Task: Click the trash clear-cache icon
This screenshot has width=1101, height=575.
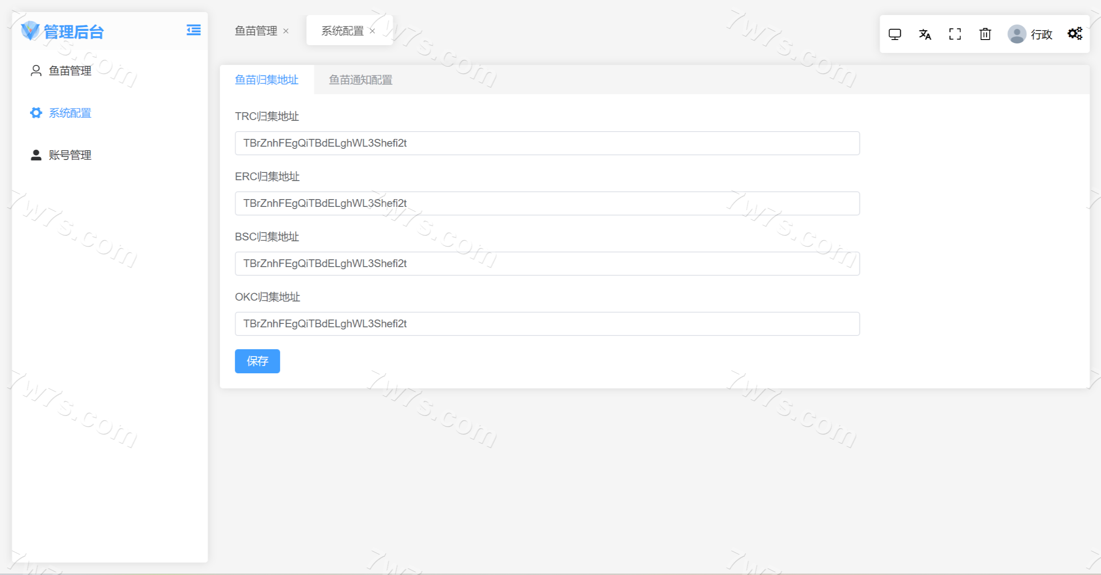Action: point(985,34)
